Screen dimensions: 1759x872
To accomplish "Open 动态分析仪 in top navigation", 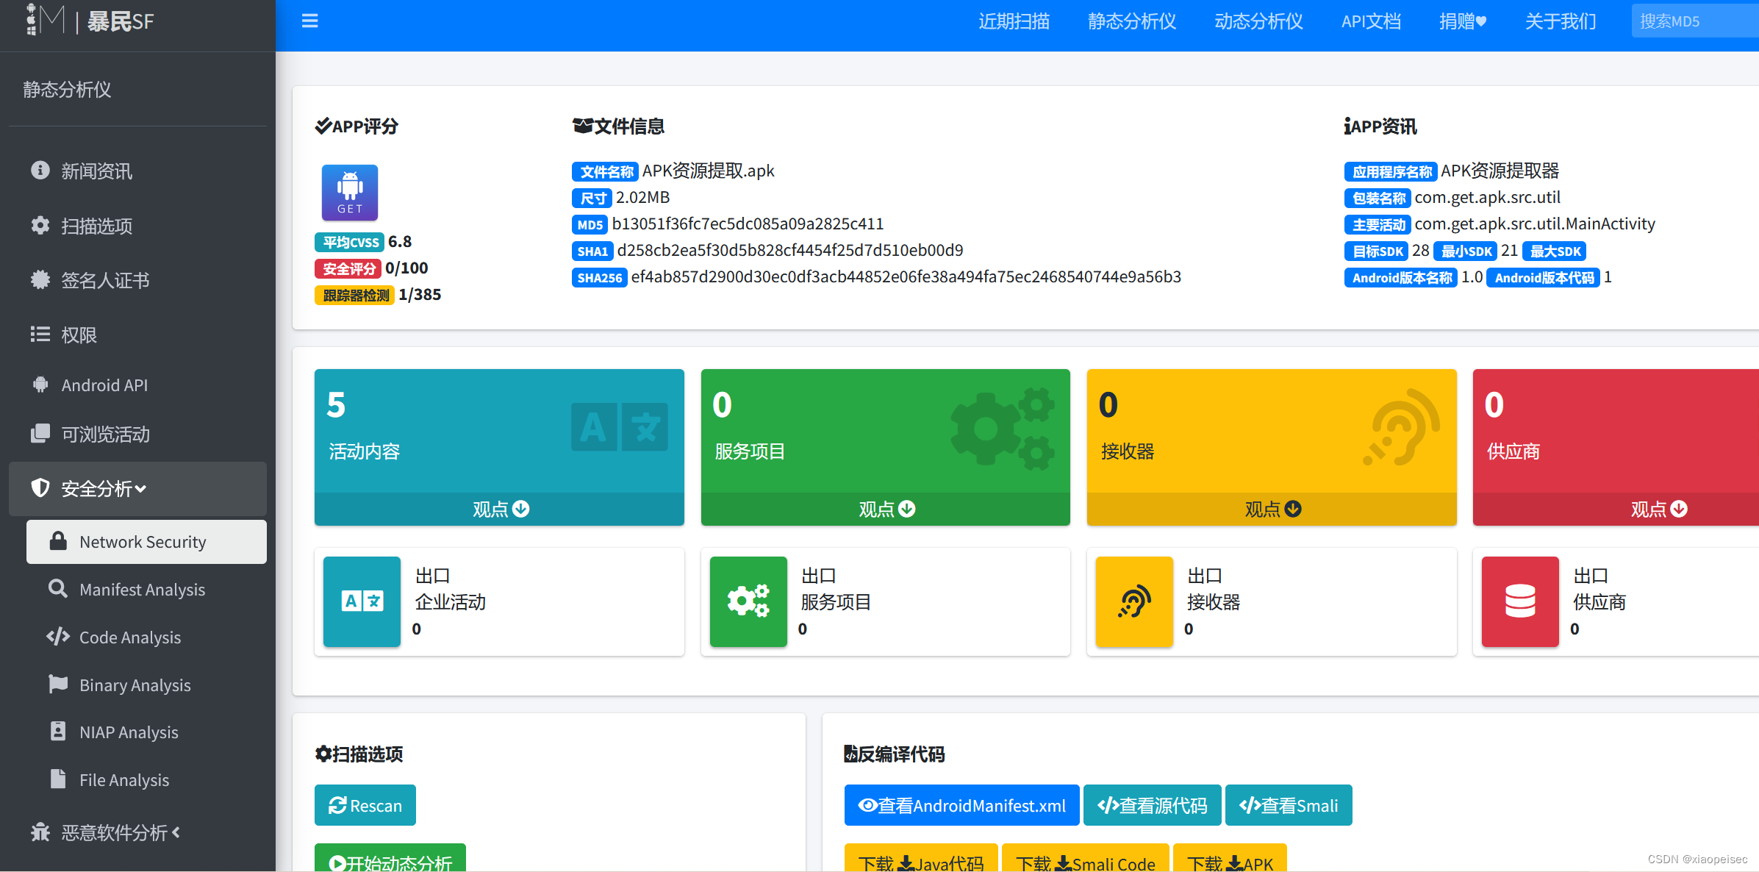I will click(1258, 21).
